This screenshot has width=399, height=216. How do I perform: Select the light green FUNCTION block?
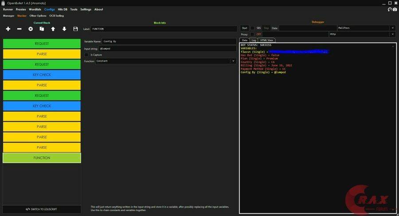[x=42, y=158]
